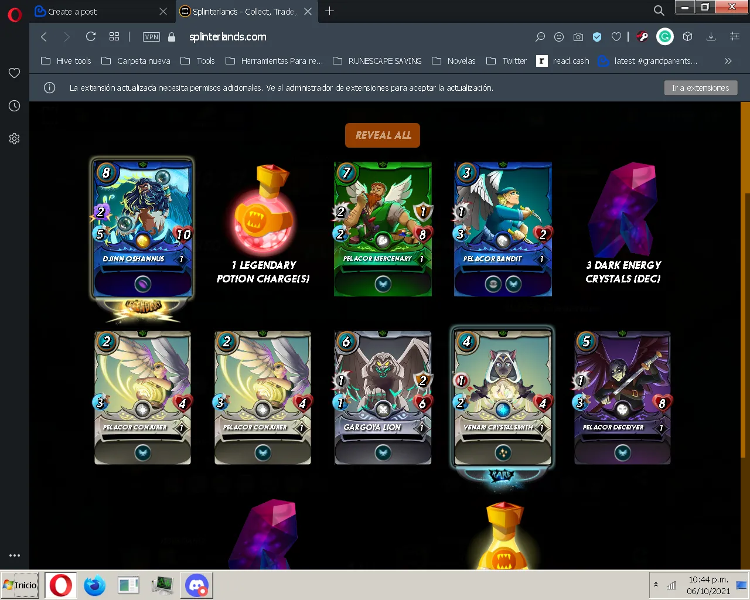Screen dimensions: 750x600
Task: Open a new browser tab
Action: pyautogui.click(x=329, y=11)
